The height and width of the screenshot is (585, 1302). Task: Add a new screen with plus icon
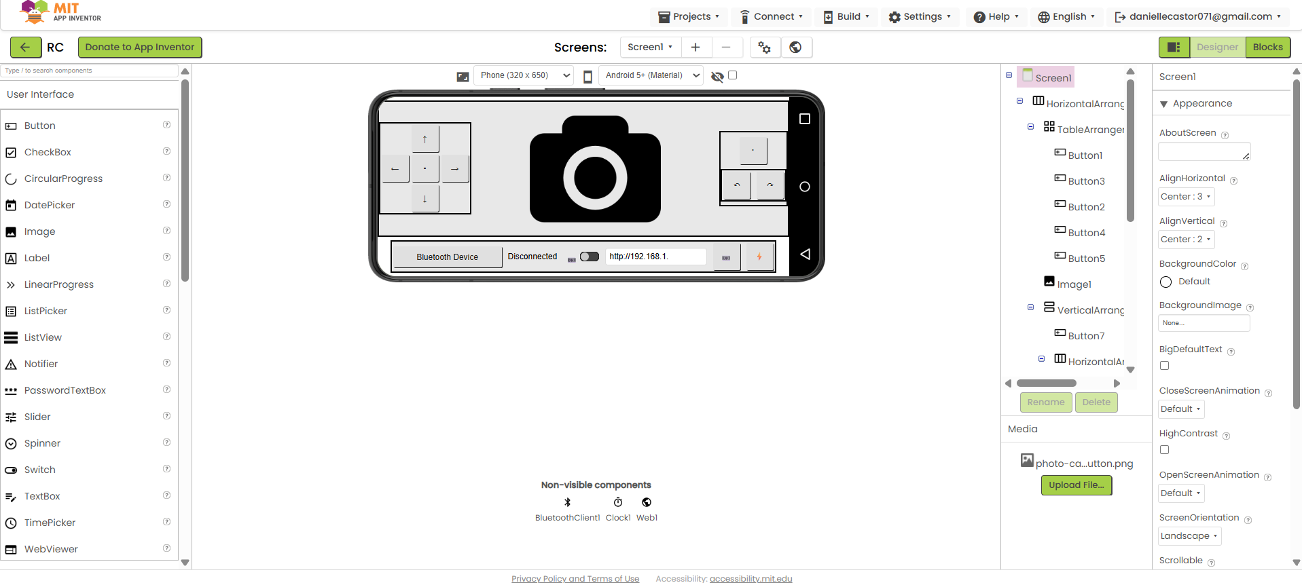695,47
